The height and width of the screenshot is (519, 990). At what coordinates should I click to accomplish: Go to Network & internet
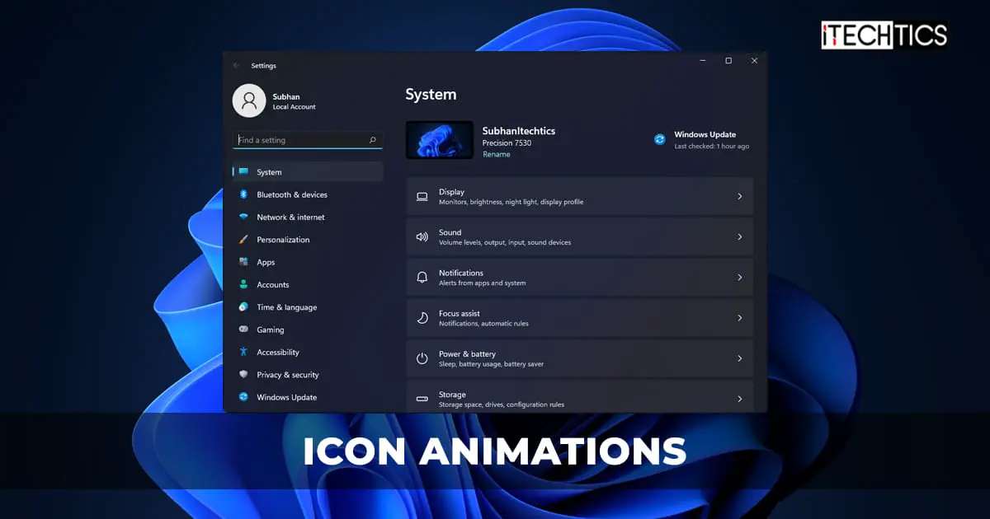coord(308,217)
